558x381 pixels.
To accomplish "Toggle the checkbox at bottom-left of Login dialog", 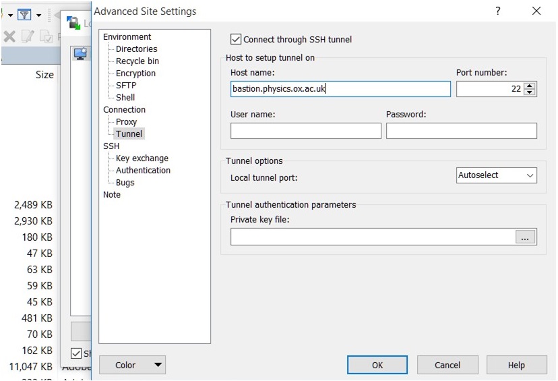I will (x=77, y=353).
